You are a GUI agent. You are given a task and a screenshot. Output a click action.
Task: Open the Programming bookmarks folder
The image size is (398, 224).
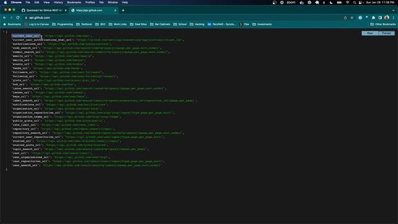pyautogui.click(x=62, y=24)
